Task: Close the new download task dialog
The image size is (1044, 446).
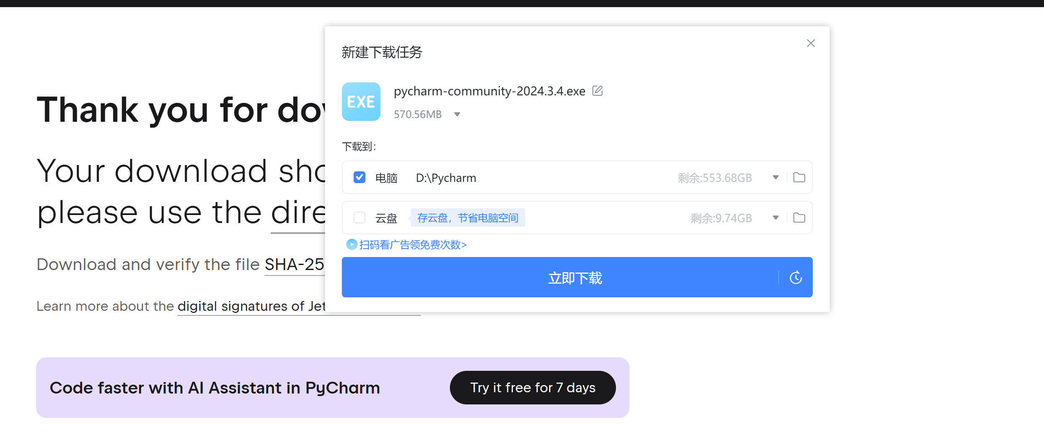Action: [811, 43]
